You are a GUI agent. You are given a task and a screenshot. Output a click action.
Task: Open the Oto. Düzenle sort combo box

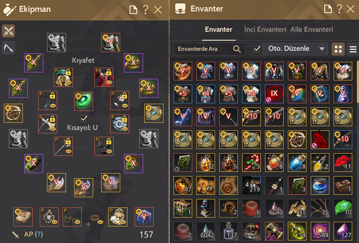point(295,49)
